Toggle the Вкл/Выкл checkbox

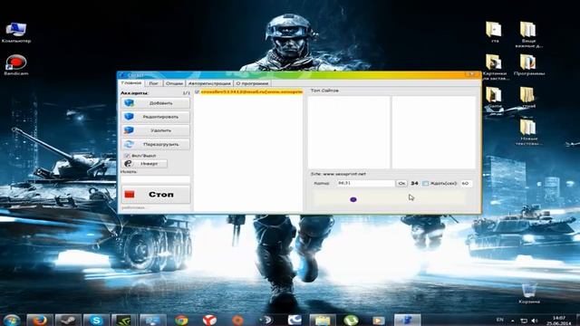(x=127, y=156)
